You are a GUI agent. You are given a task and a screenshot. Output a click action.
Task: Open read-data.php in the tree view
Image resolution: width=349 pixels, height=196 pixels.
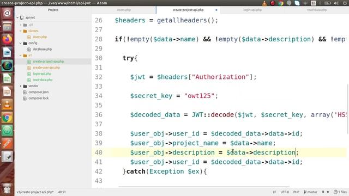coord(43,80)
